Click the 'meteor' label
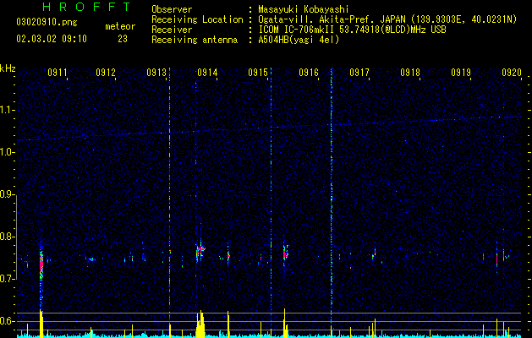 tap(120, 26)
